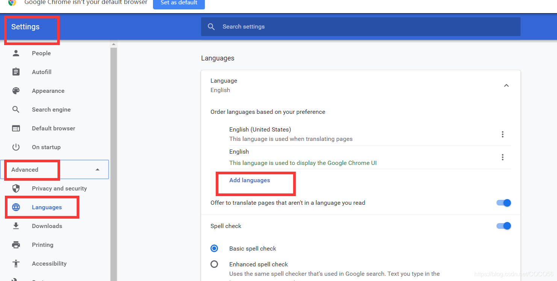The width and height of the screenshot is (557, 281).
Task: Click the Default browser window icon
Action: (16, 128)
